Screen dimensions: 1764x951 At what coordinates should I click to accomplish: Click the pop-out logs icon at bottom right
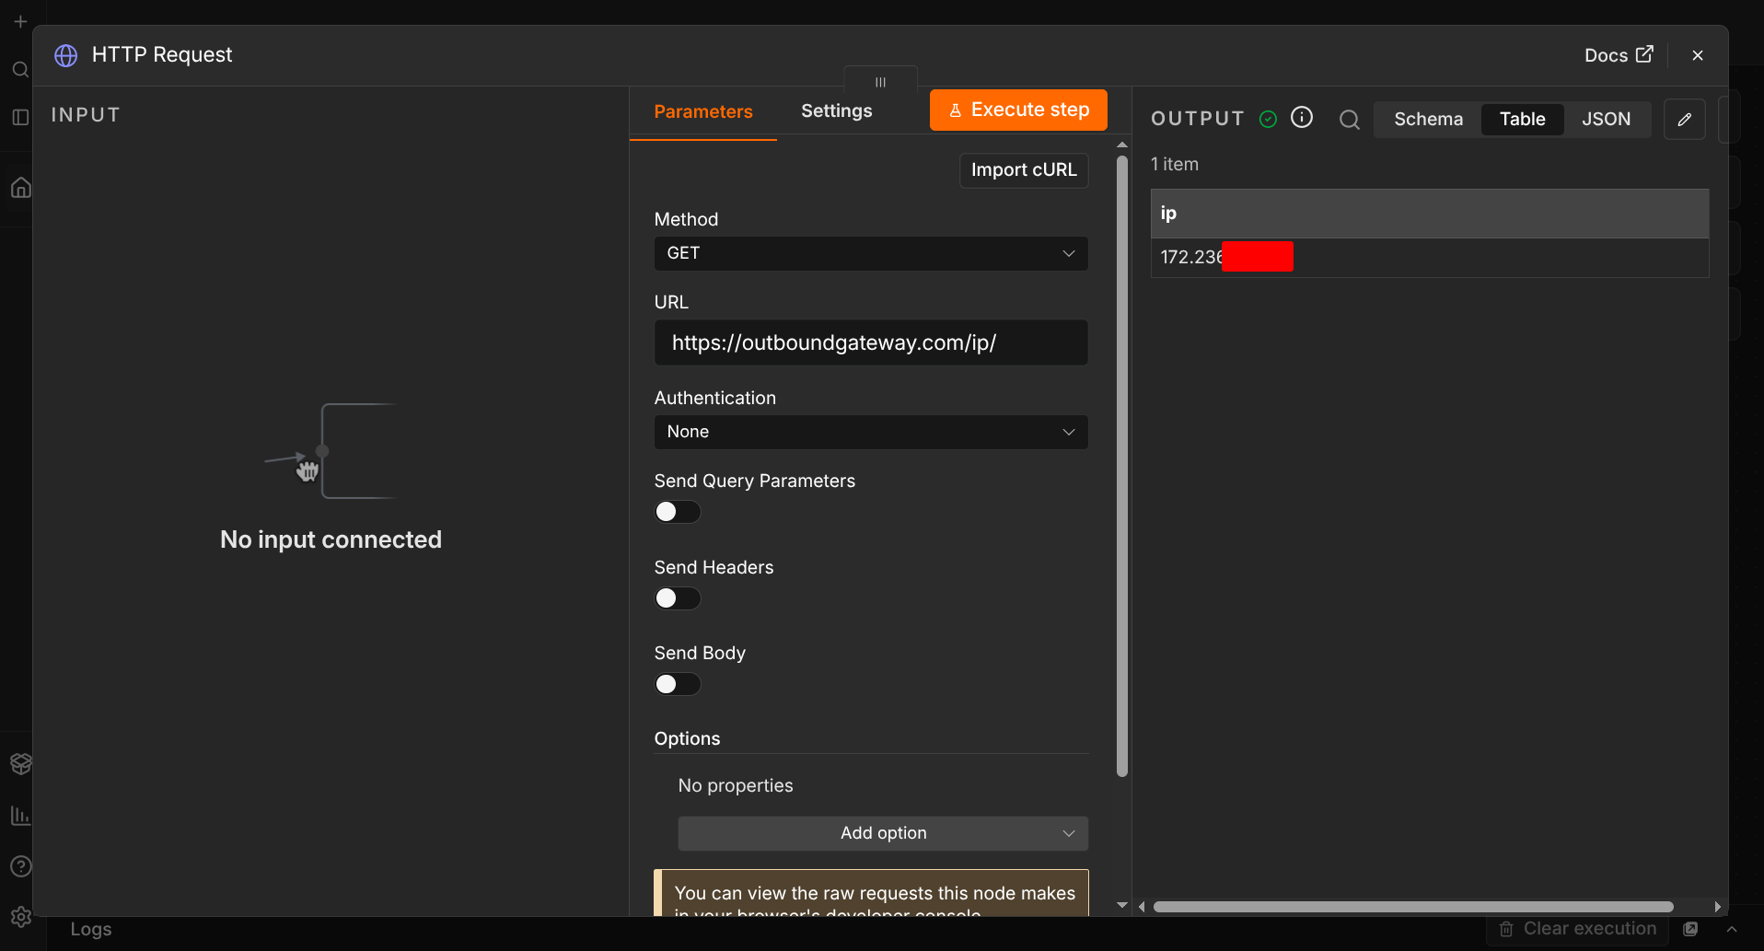(1690, 929)
